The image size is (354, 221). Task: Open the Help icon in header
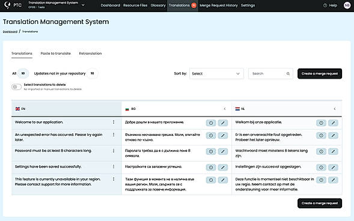(325, 5)
